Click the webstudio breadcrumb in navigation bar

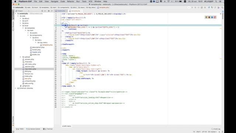coord(18,7)
